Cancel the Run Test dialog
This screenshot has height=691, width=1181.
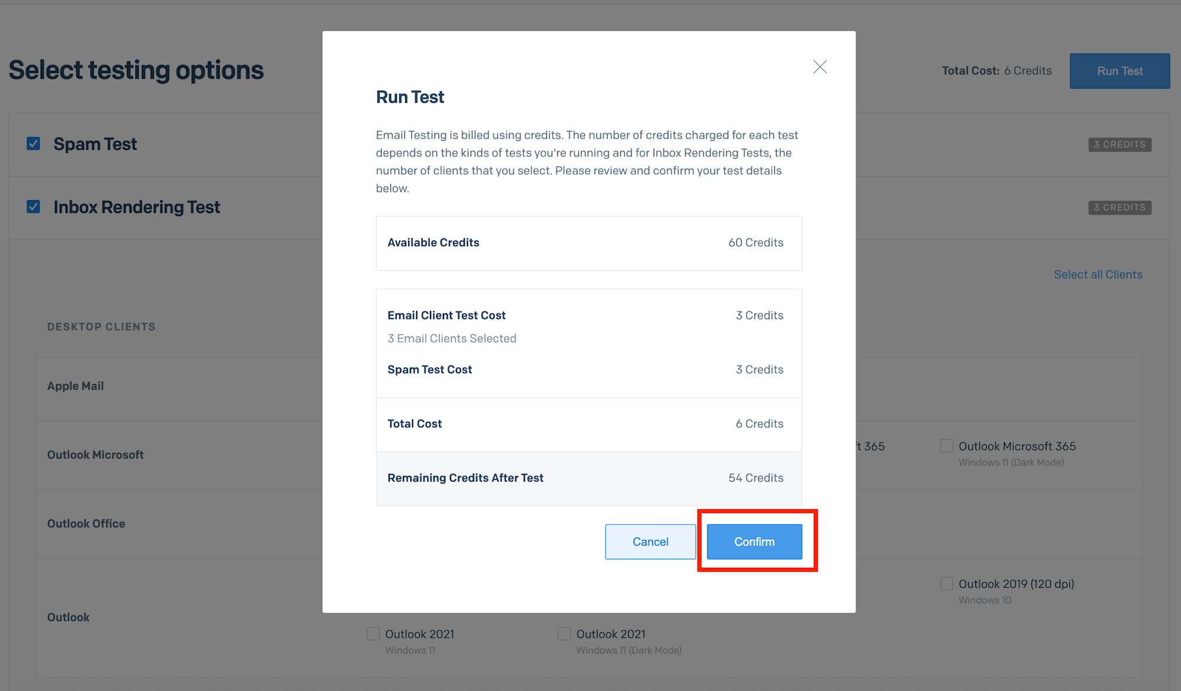650,542
